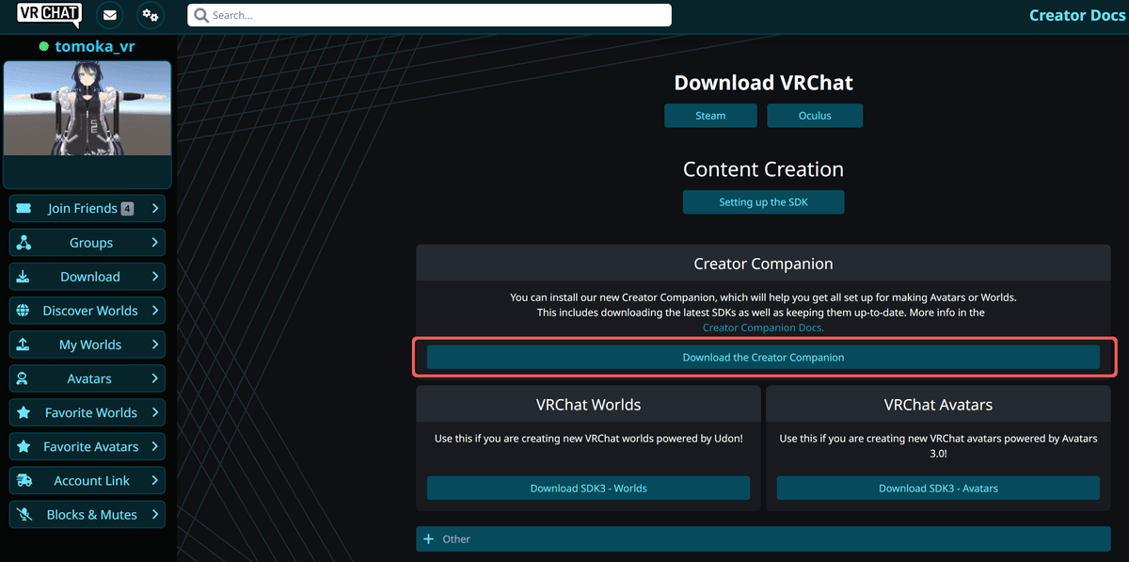Open the messages envelope icon

pos(110,15)
